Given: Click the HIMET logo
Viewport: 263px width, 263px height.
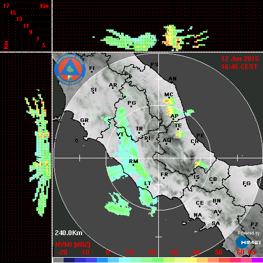Looking at the screenshot, I should pyautogui.click(x=249, y=242).
